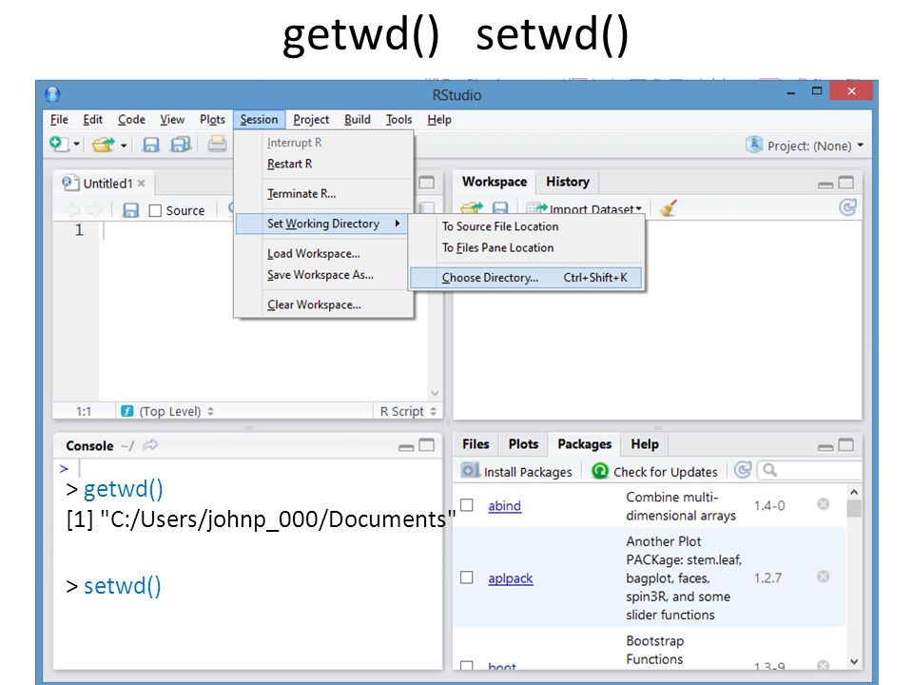Click Check for Updates button
This screenshot has width=913, height=685.
[654, 471]
